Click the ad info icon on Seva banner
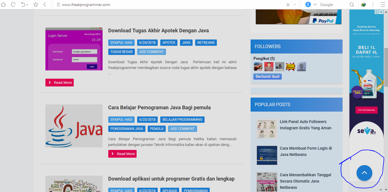This screenshot has height=192, width=388. [x=377, y=12]
